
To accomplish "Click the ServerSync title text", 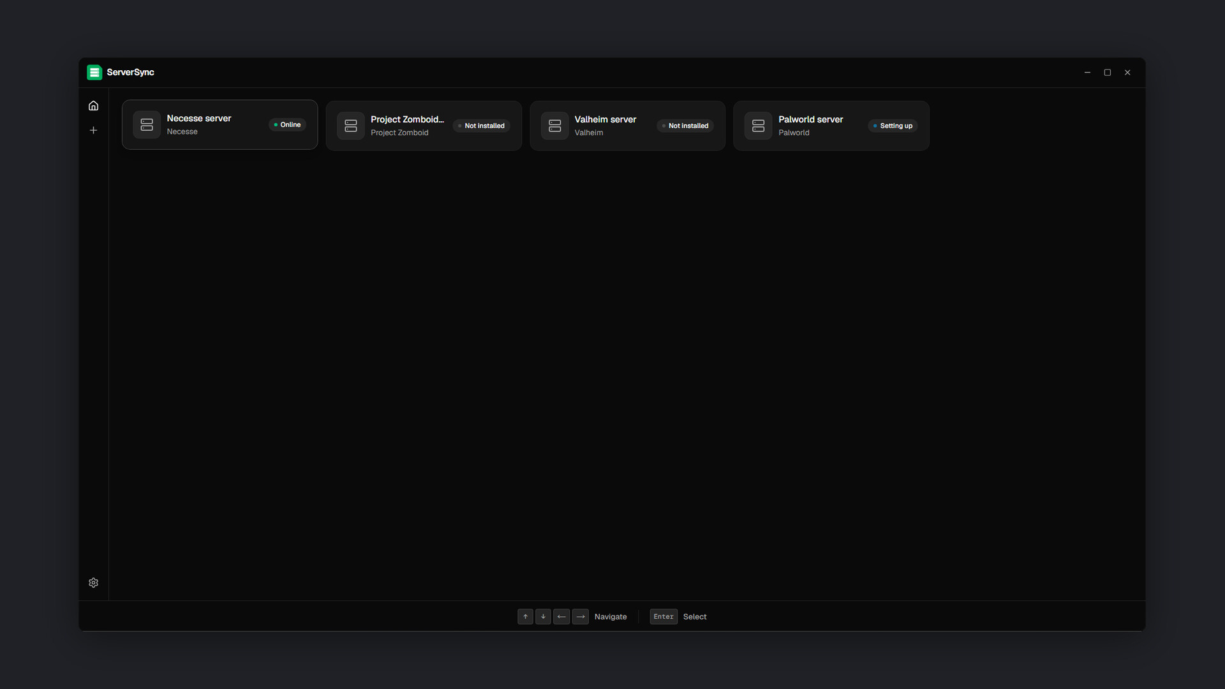I will pyautogui.click(x=131, y=73).
